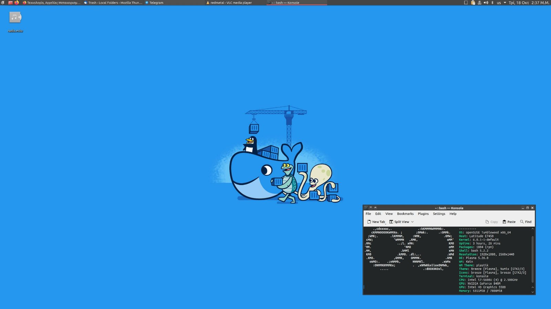Click Konsole scrollbar bottom down arrow
Image resolution: width=551 pixels, height=309 pixels.
point(533,292)
